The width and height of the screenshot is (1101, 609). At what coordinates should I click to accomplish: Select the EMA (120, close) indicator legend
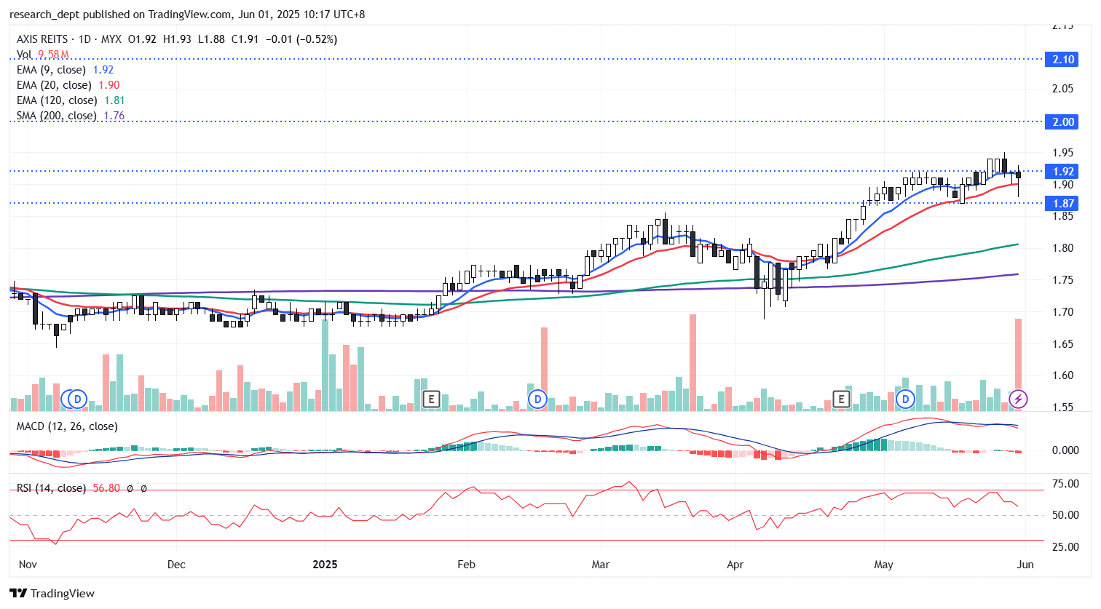click(x=71, y=100)
